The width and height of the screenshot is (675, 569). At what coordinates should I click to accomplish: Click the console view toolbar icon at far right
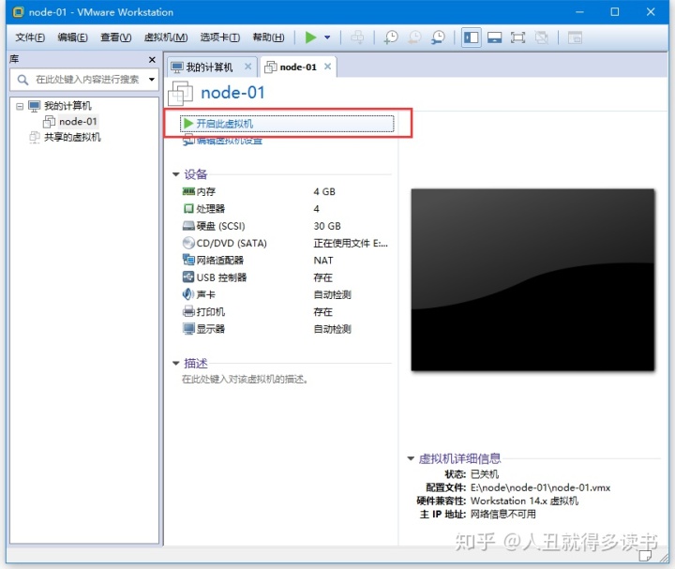[575, 37]
